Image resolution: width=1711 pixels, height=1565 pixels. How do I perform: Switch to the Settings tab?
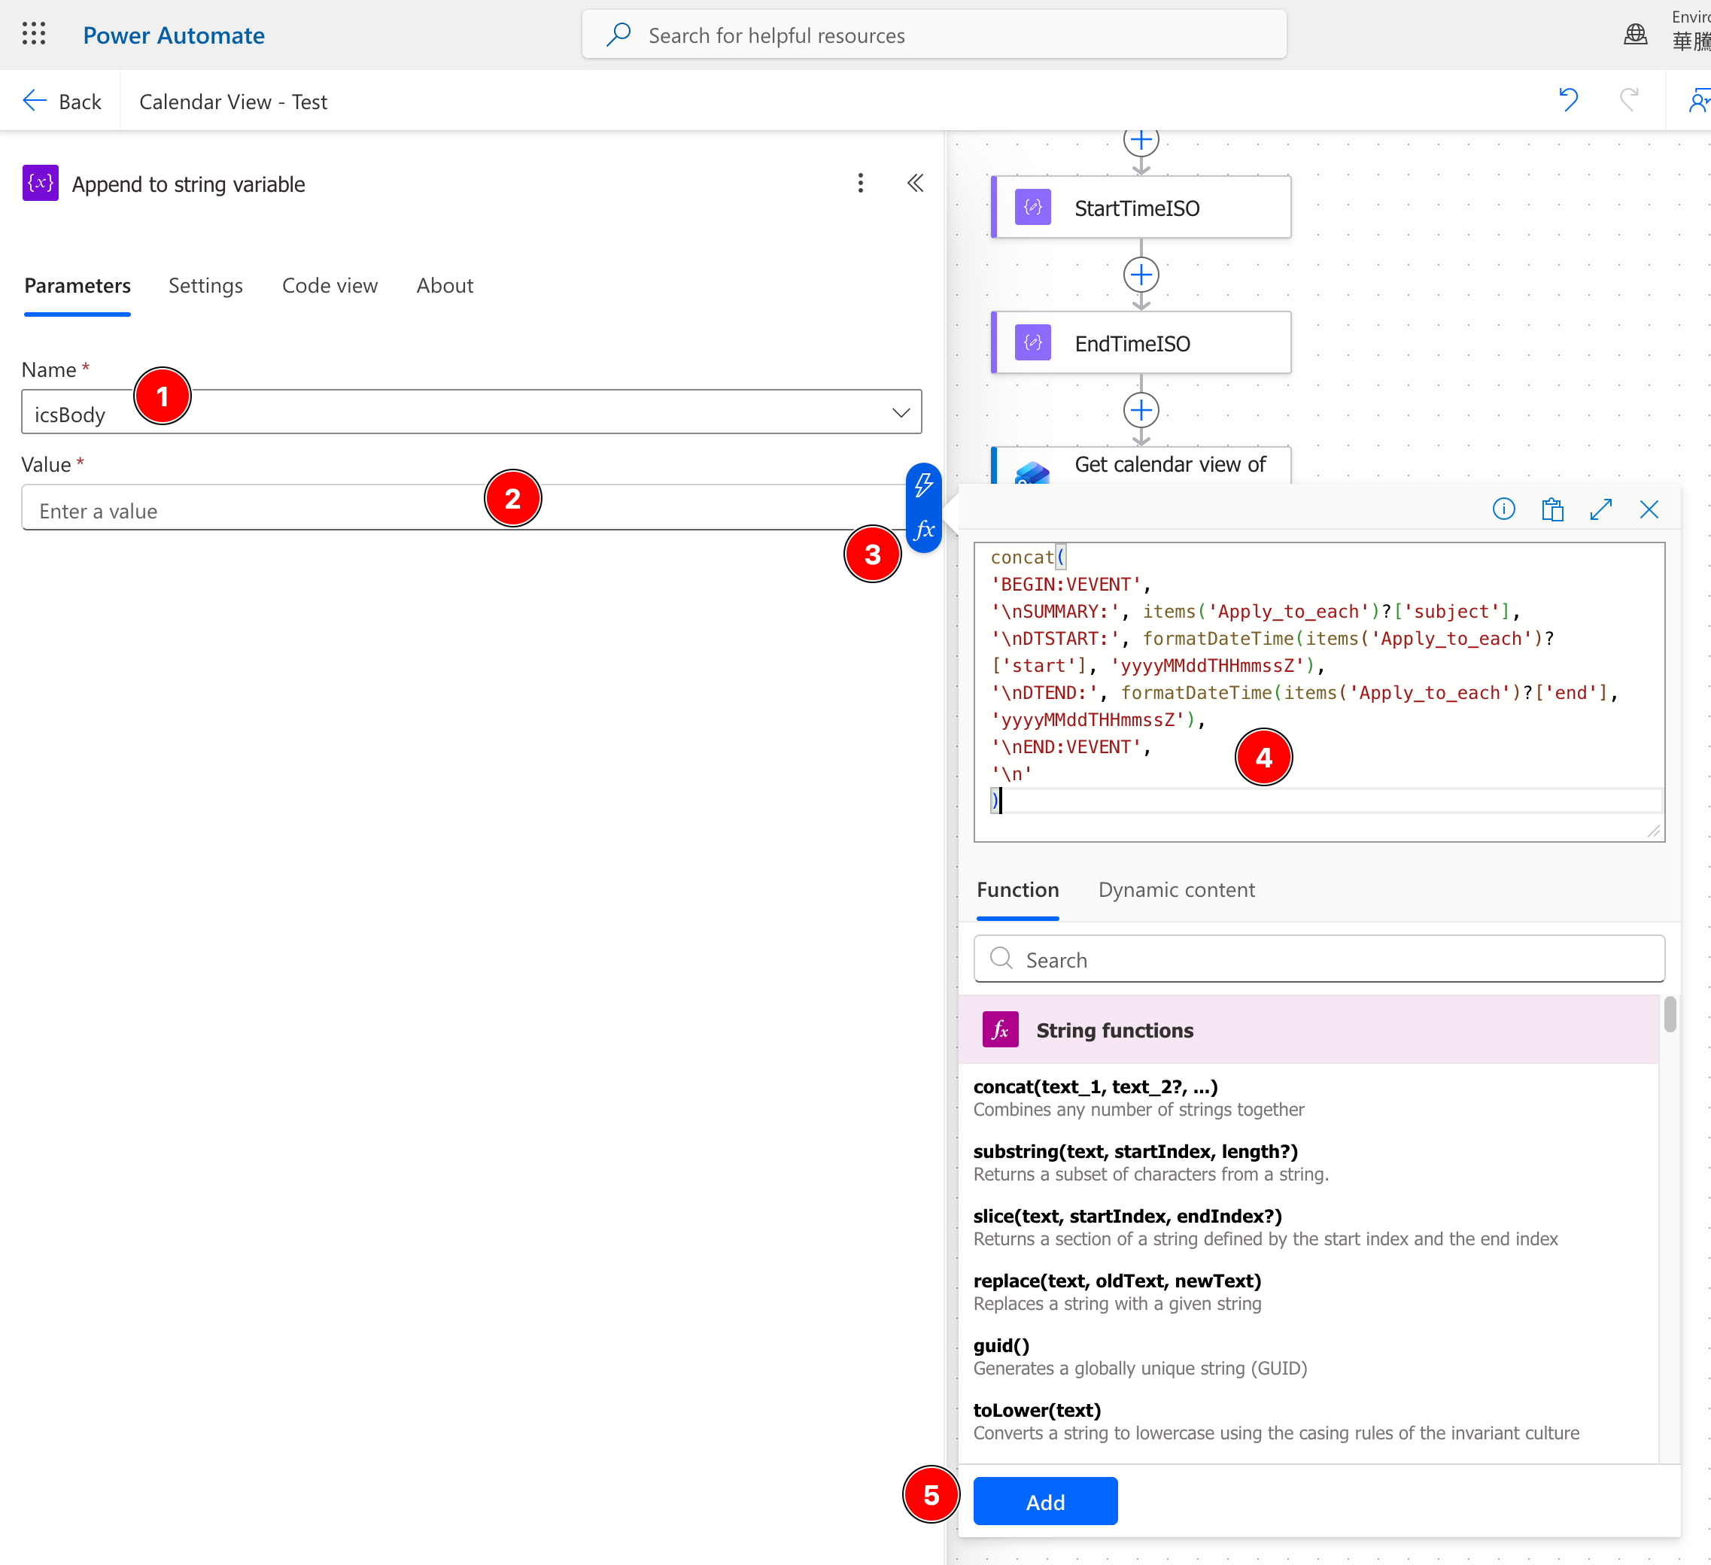(205, 286)
